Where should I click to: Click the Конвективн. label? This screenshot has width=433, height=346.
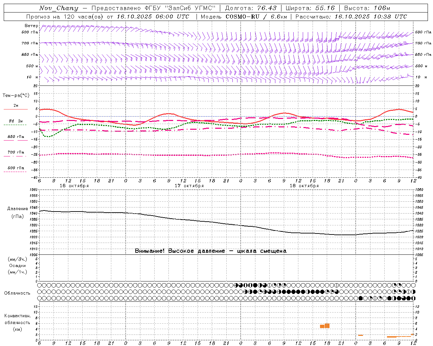17,316
